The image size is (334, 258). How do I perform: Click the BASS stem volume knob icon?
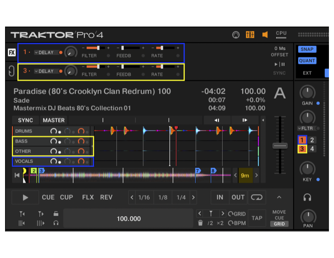click(x=54, y=141)
